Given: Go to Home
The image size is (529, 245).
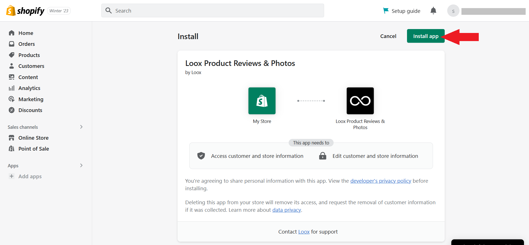Looking at the screenshot, I should coord(26,33).
